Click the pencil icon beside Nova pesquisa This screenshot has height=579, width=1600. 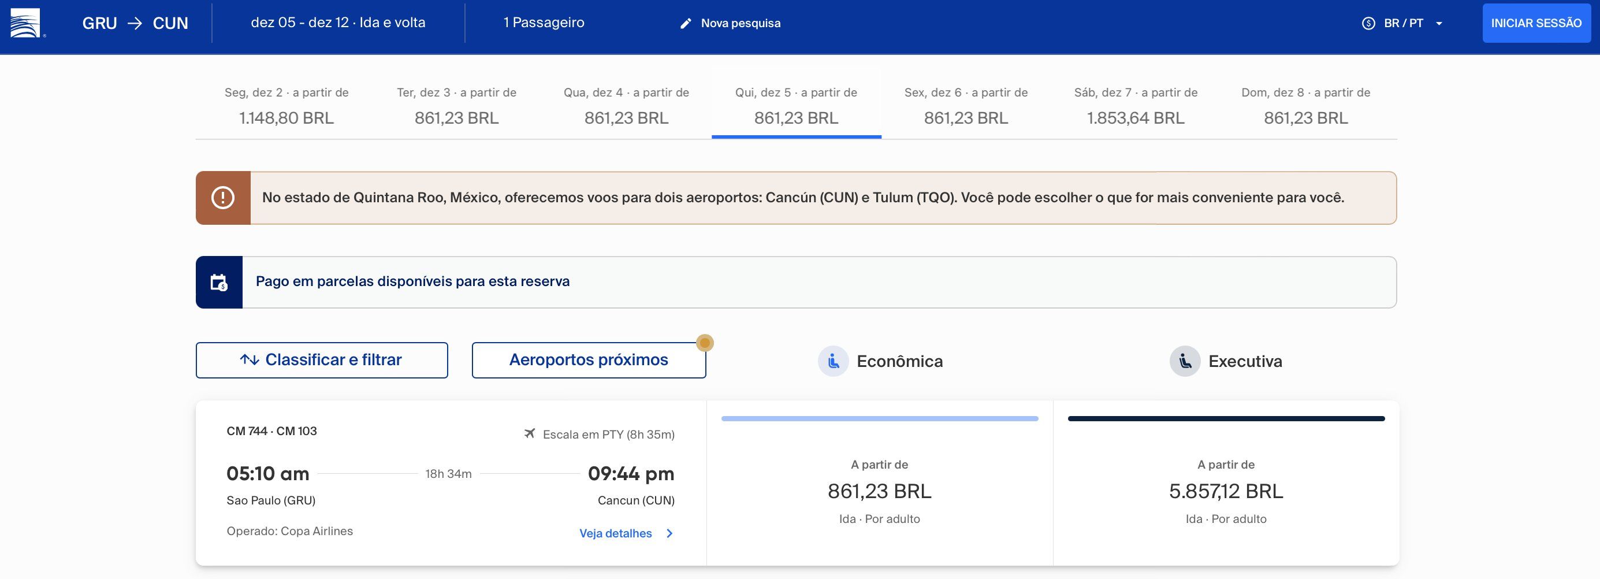pyautogui.click(x=686, y=24)
